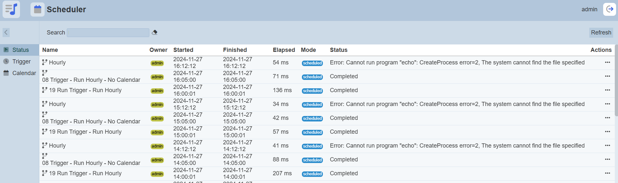Click the Status icon in the sidebar
618x183 pixels.
coord(6,50)
